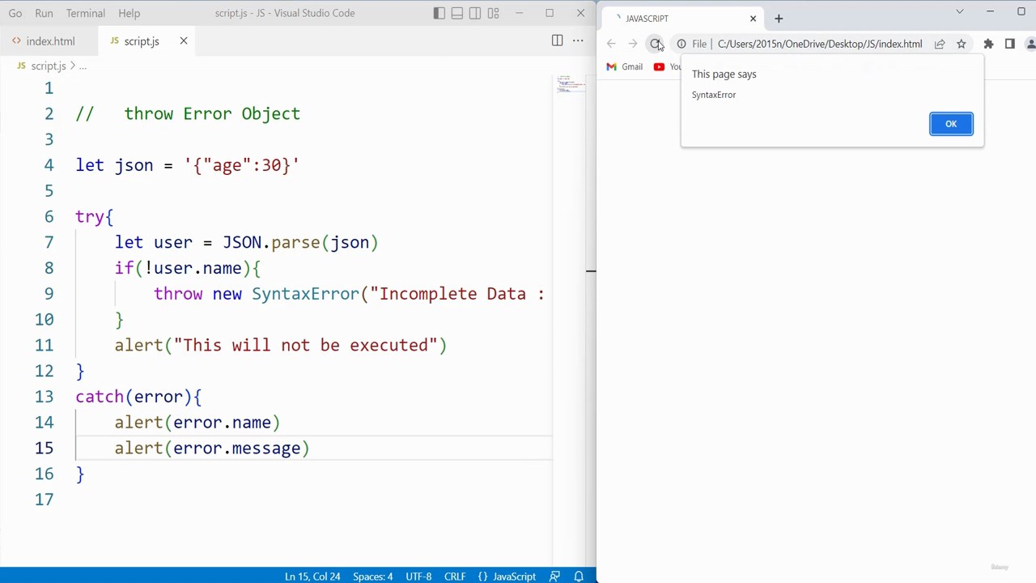The width and height of the screenshot is (1036, 583).
Task: Open the Terminal menu
Action: [x=86, y=13]
